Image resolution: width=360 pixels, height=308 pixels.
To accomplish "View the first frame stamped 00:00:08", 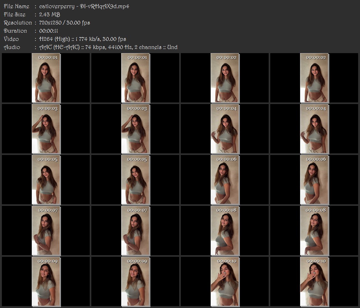I will tap(225, 231).
